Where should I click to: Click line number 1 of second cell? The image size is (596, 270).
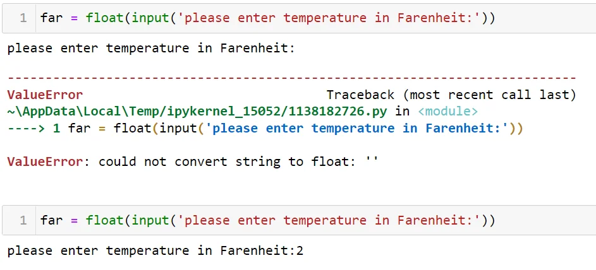[x=23, y=220]
